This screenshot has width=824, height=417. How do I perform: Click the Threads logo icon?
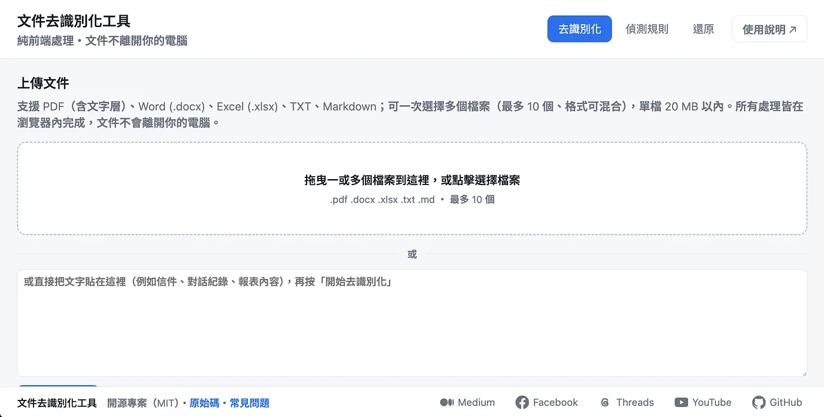604,402
